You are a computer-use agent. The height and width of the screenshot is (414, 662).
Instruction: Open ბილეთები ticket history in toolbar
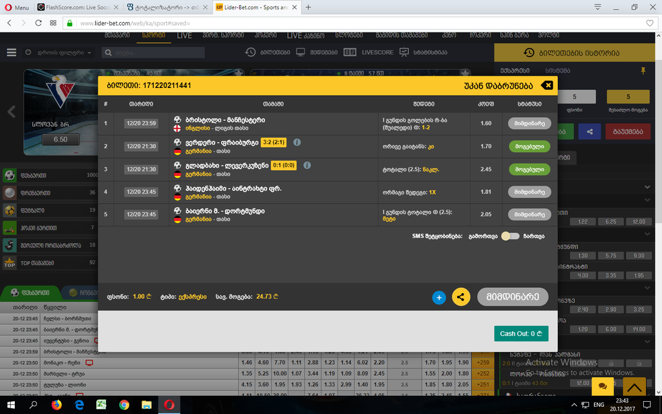pyautogui.click(x=268, y=52)
